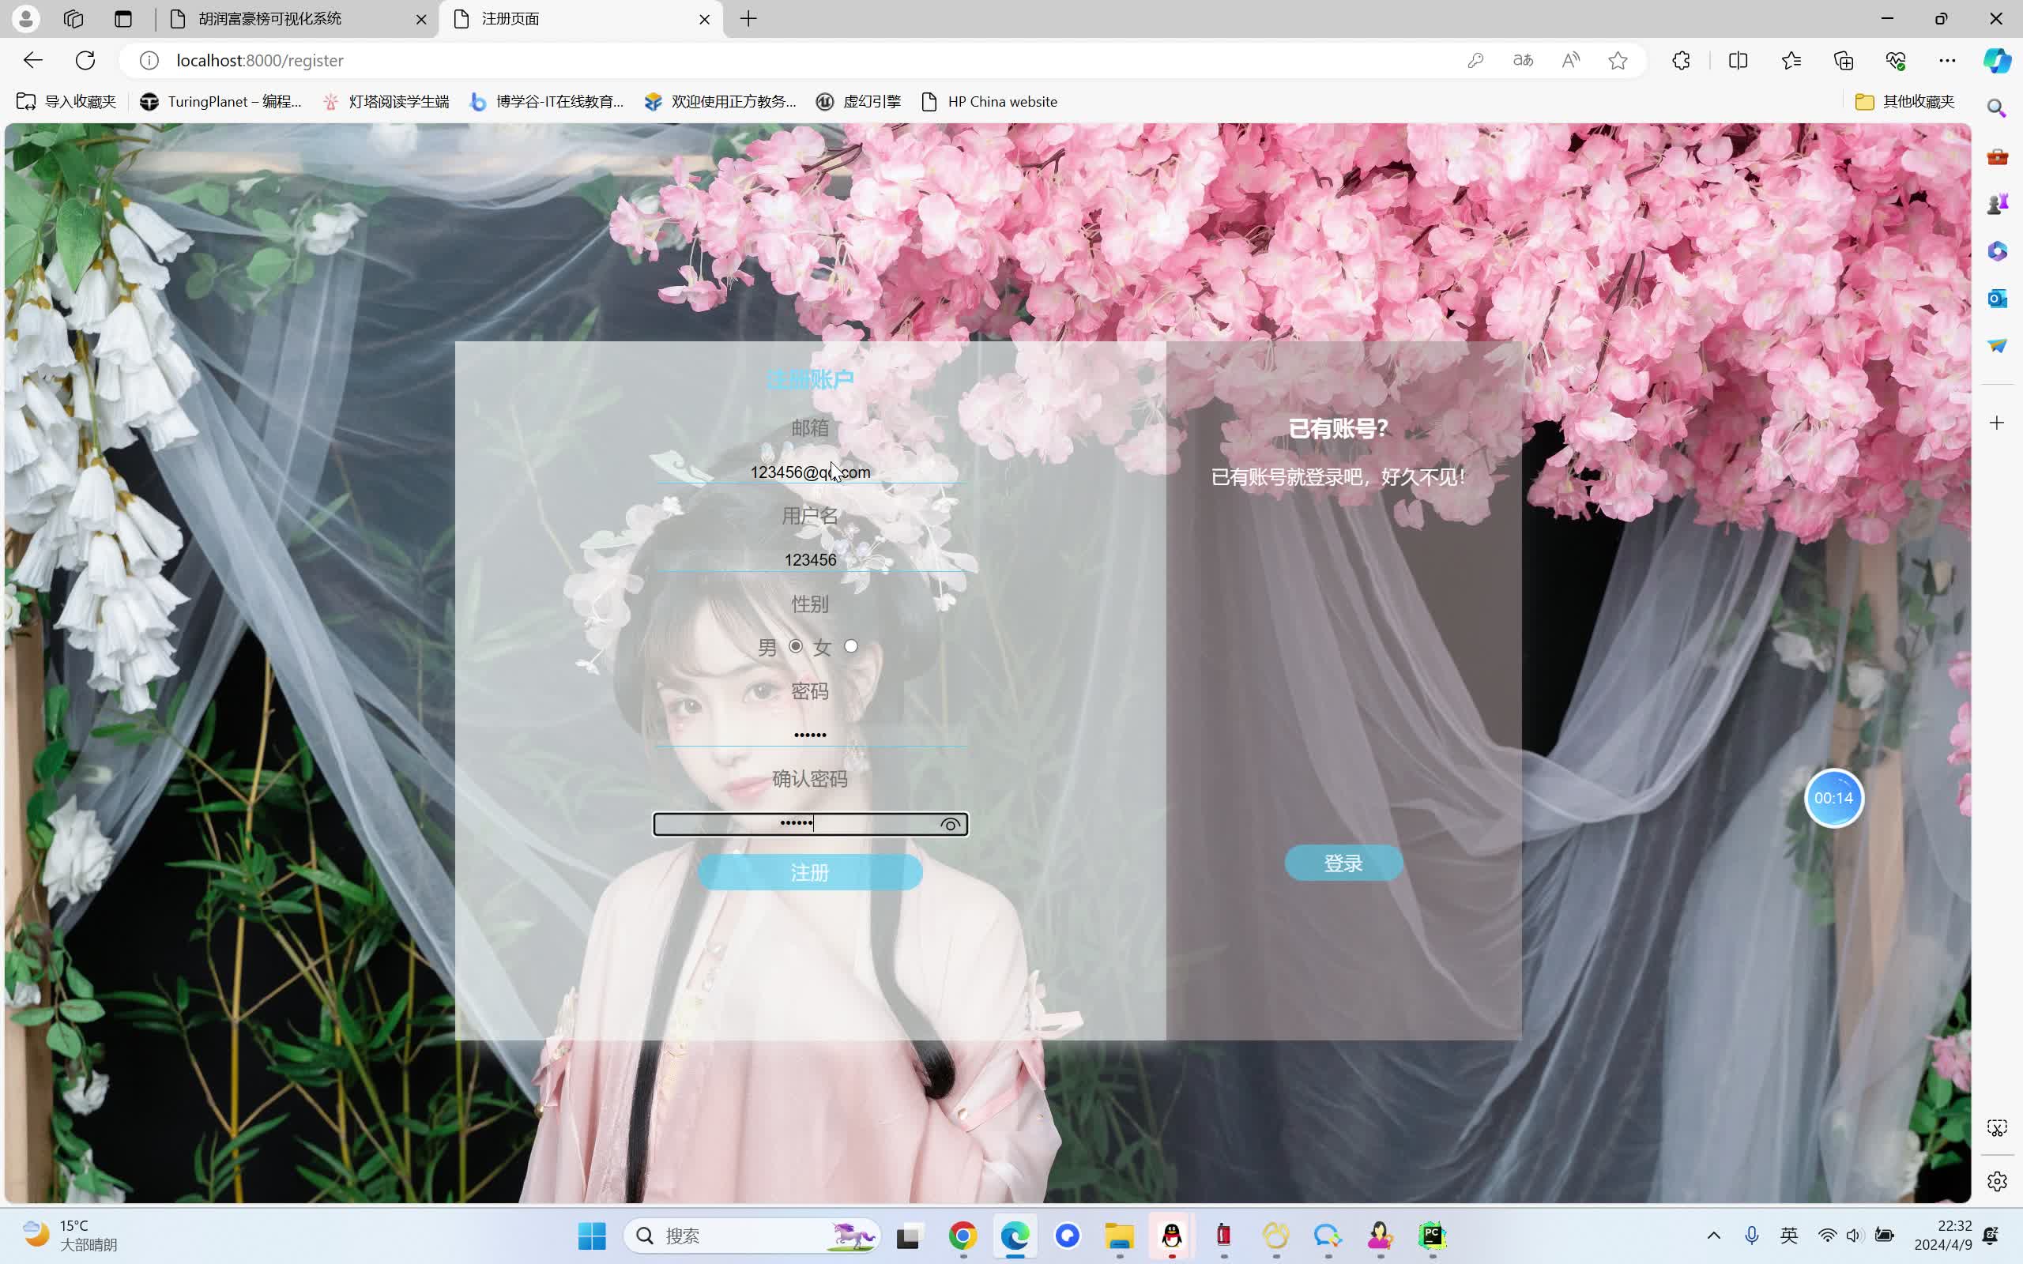
Task: Show hidden system tray icons
Action: pos(1713,1236)
